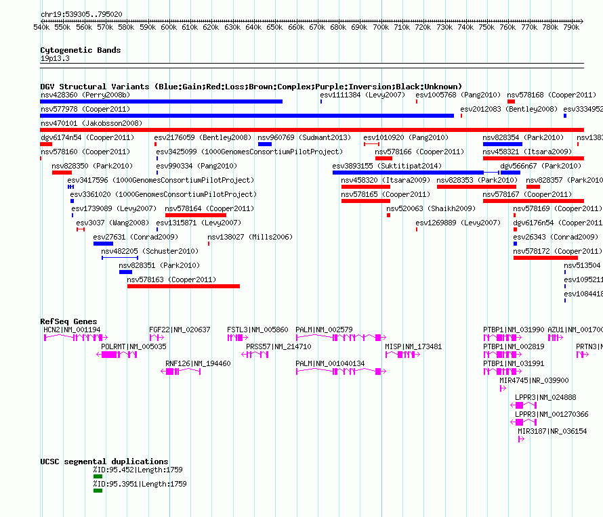Click the red esv3037 (Wang2008) bracket
Screen dimensions: 603x517
click(81, 229)
